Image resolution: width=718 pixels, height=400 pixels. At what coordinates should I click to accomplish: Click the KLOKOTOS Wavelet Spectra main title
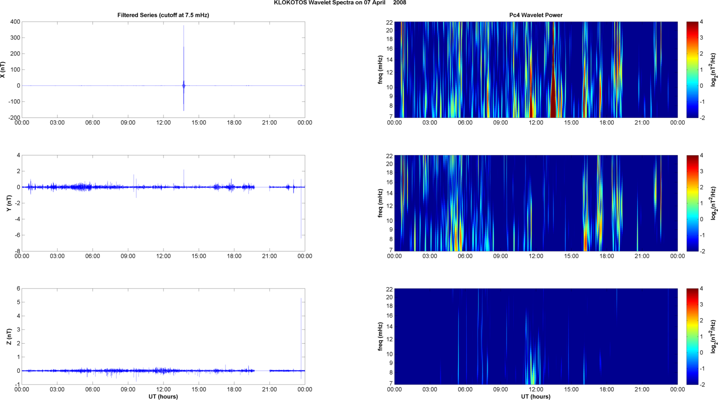click(x=340, y=3)
